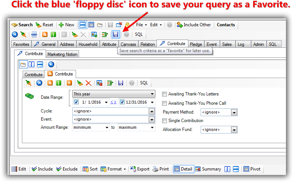293x182 pixels.
Task: Click the blue back arrow below the Search button
Action: point(15,34)
